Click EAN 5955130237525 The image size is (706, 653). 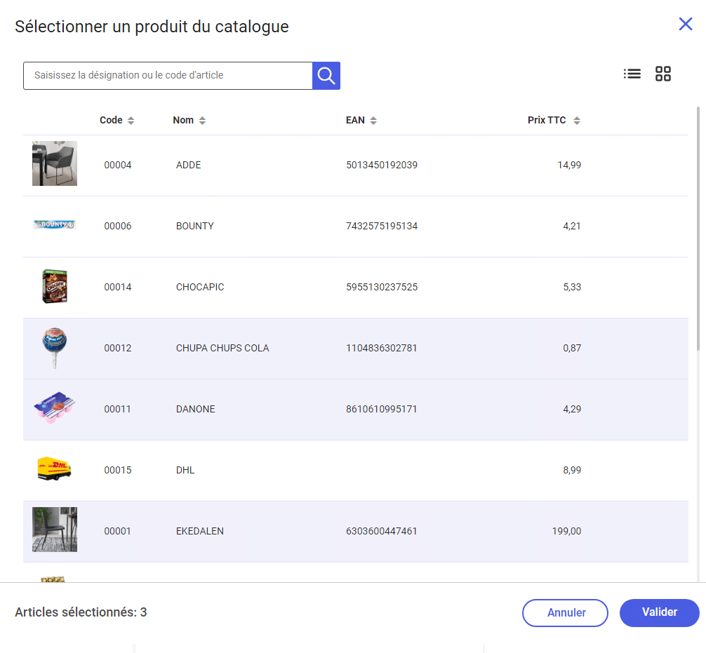(x=381, y=287)
